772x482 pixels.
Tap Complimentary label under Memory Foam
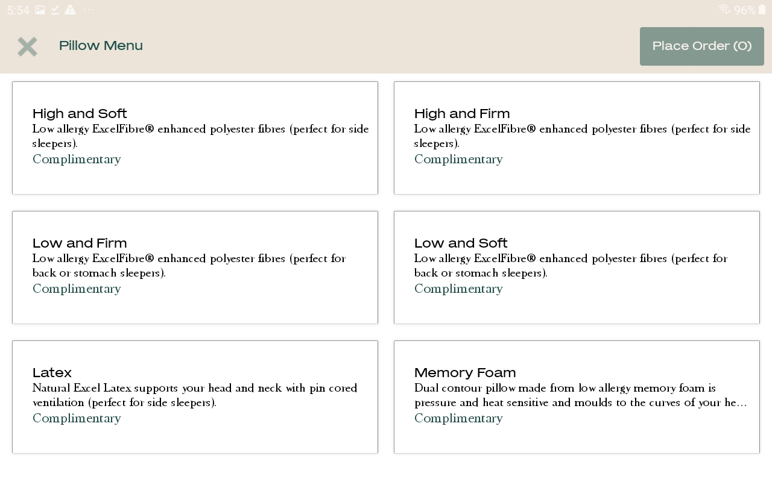pyautogui.click(x=458, y=418)
